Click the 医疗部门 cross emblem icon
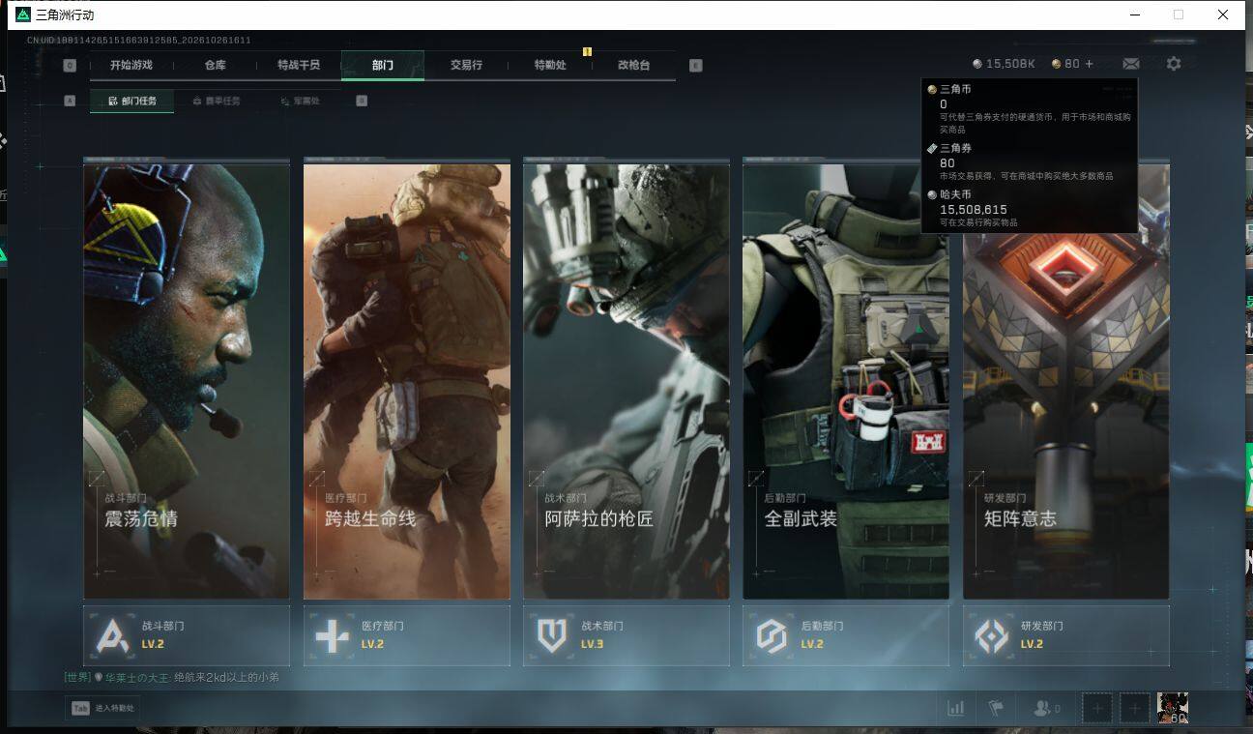Viewport: 1253px width, 734px height. (333, 636)
